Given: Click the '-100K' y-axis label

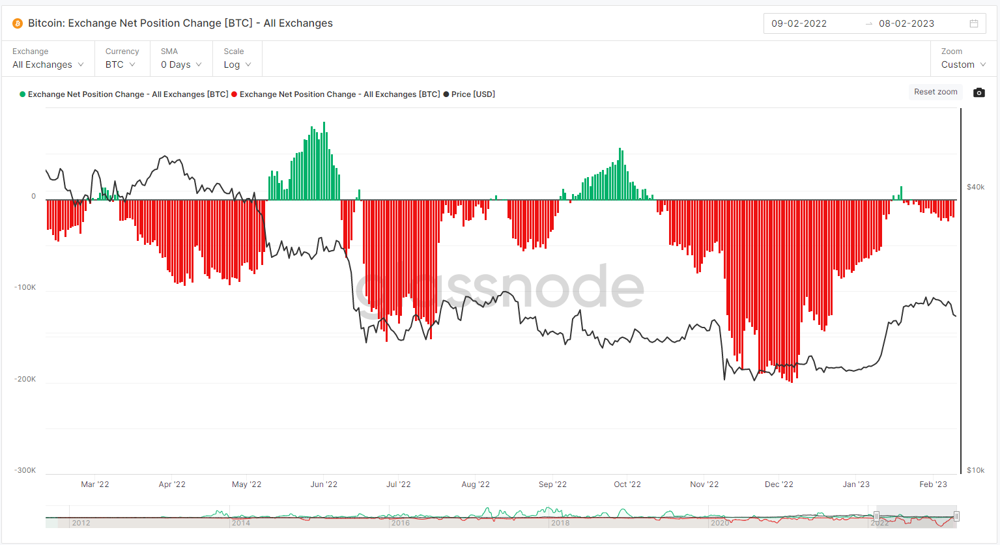Looking at the screenshot, I should pyautogui.click(x=25, y=288).
